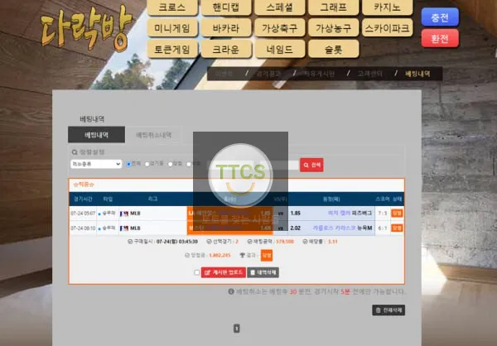Click the 07-24 05:07 game time
Screen dimensions: 497x346
click(83, 214)
